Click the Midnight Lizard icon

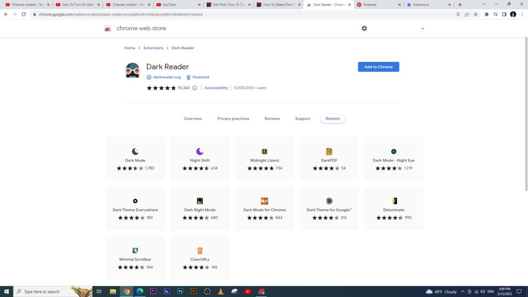[x=265, y=151]
